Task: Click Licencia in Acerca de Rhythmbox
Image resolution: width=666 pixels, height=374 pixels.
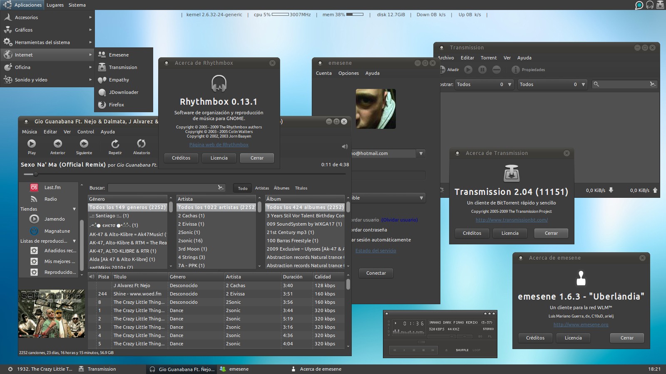Action: (x=219, y=158)
